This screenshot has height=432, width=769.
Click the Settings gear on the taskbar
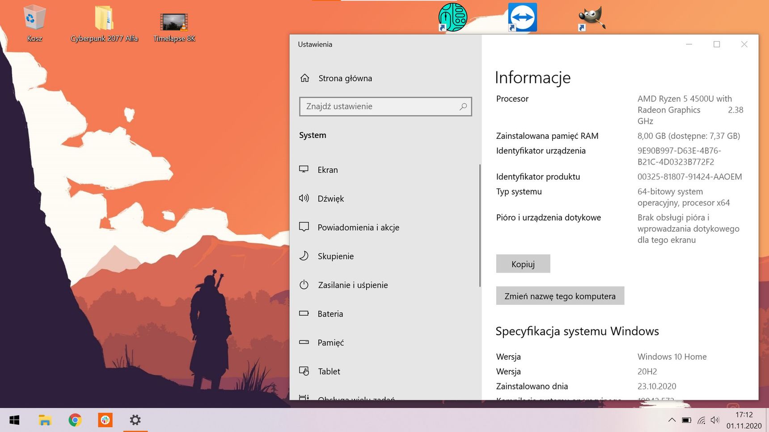pyautogui.click(x=135, y=420)
